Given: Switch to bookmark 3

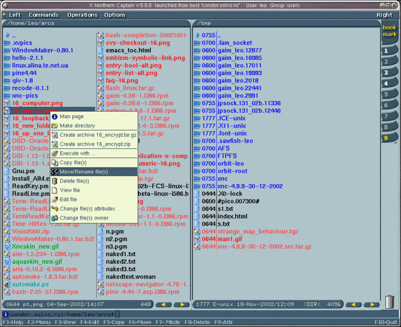Looking at the screenshot, I should [389, 72].
